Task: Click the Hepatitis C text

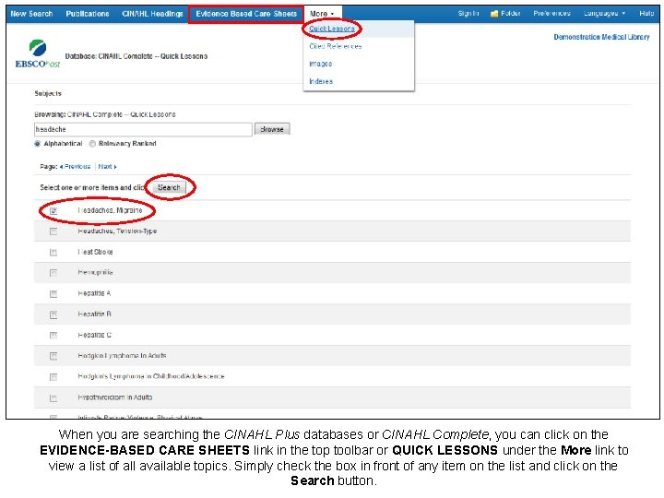Action: (94, 335)
